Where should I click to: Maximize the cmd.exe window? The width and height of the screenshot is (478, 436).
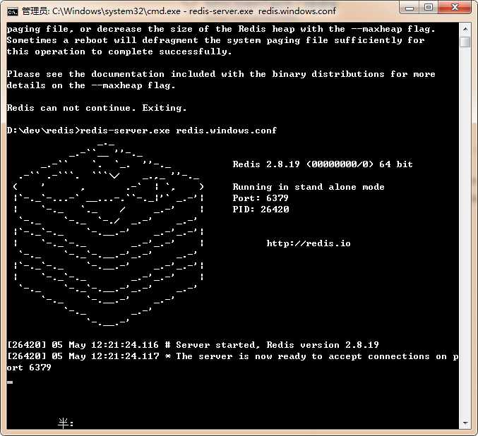tap(429, 8)
